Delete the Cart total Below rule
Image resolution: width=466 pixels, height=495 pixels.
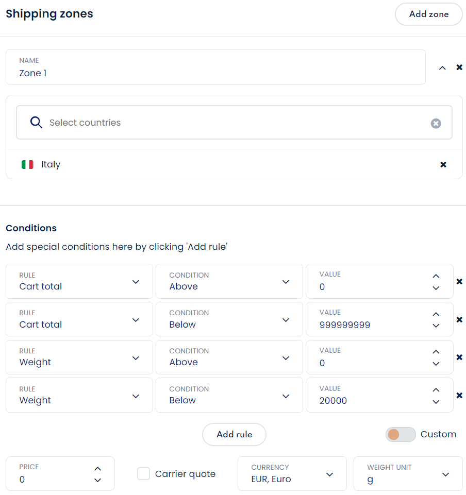459,319
